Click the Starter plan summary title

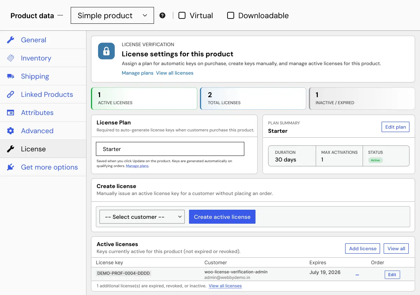[x=278, y=131]
